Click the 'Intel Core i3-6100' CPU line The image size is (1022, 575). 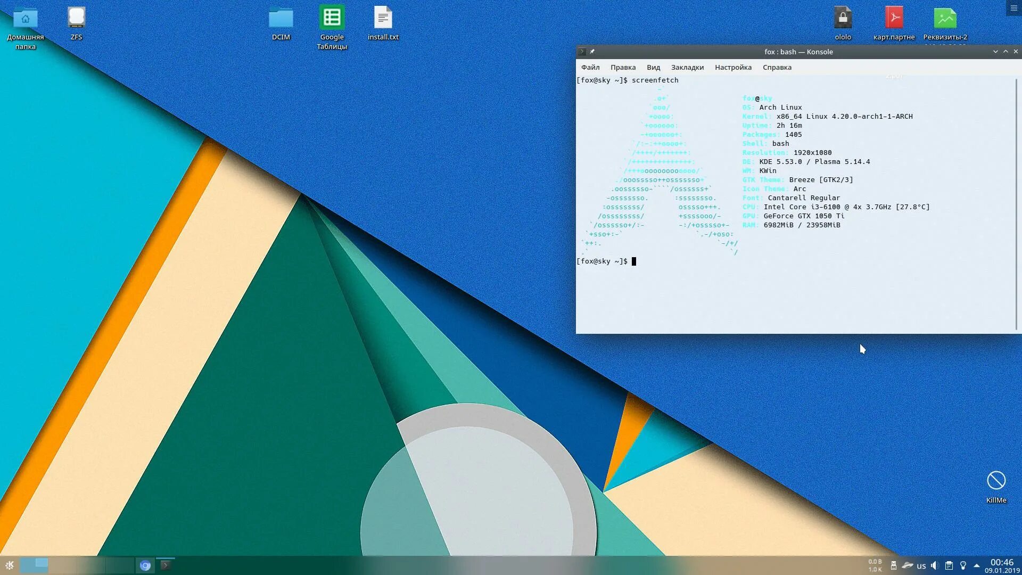(x=836, y=207)
